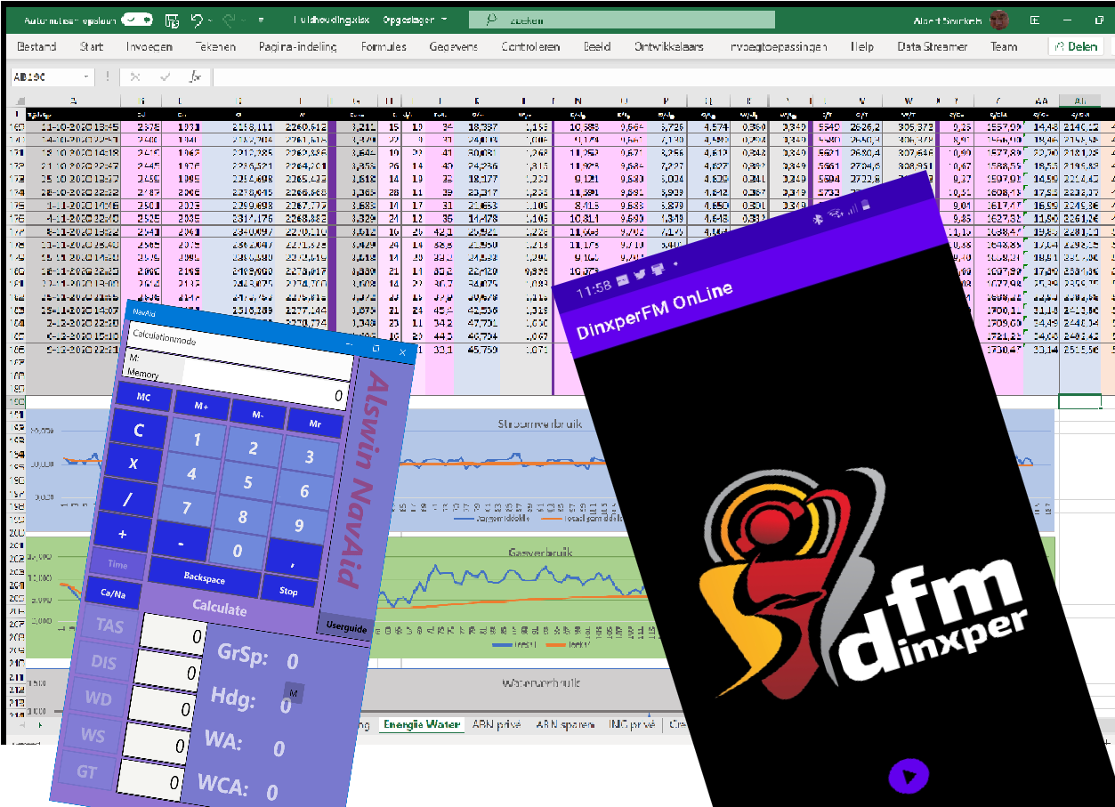Click the M+ button in NavAid
The height and width of the screenshot is (807, 1115).
click(x=200, y=405)
